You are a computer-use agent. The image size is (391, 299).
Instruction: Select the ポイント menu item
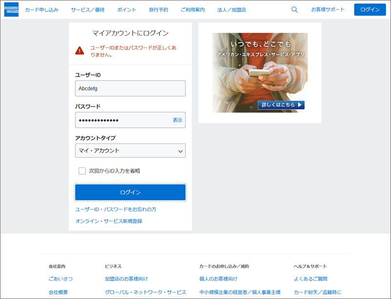coord(127,10)
